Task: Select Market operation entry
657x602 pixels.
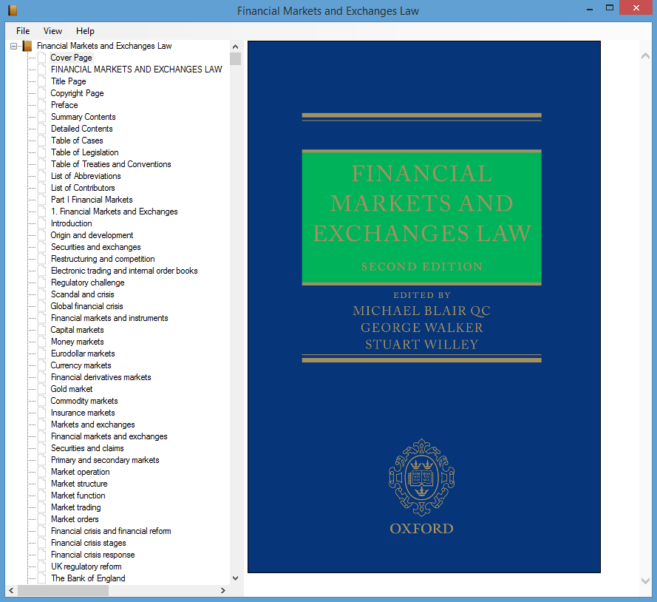Action: 80,472
